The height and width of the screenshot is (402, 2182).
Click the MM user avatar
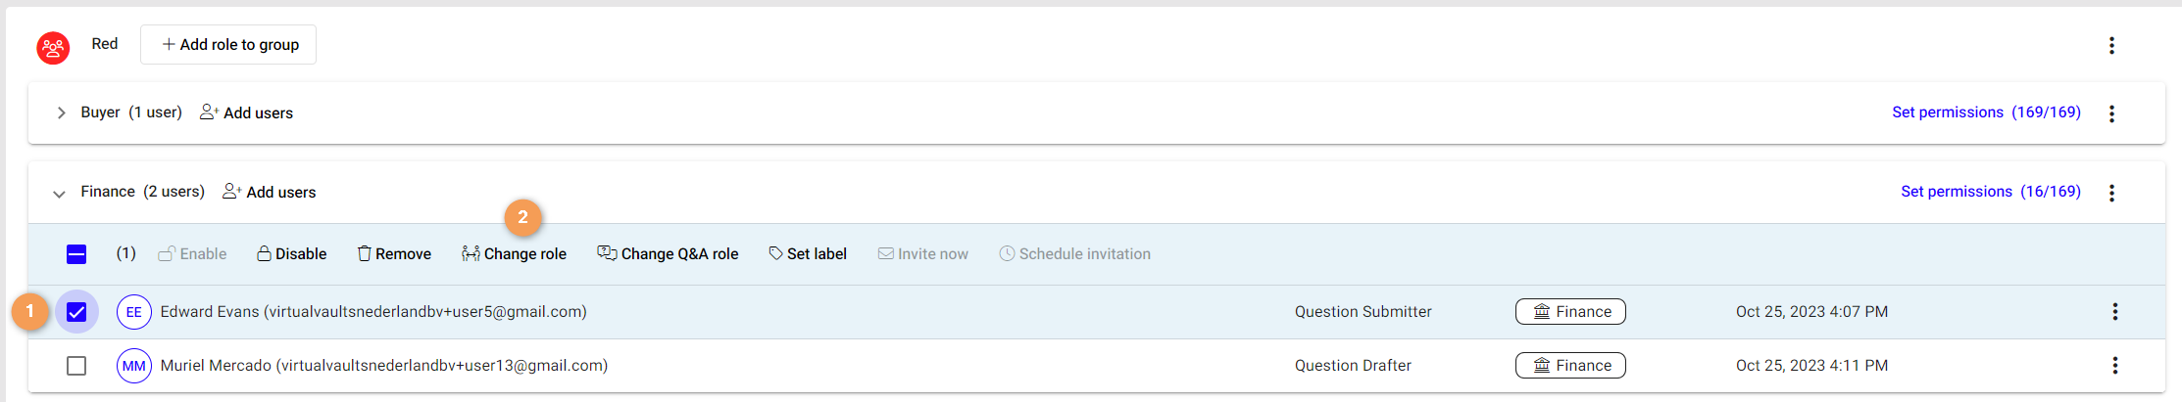point(134,366)
